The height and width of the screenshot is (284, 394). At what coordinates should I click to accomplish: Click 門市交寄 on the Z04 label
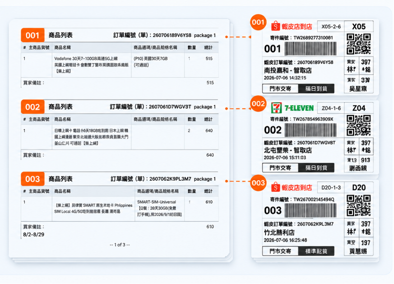(x=280, y=168)
